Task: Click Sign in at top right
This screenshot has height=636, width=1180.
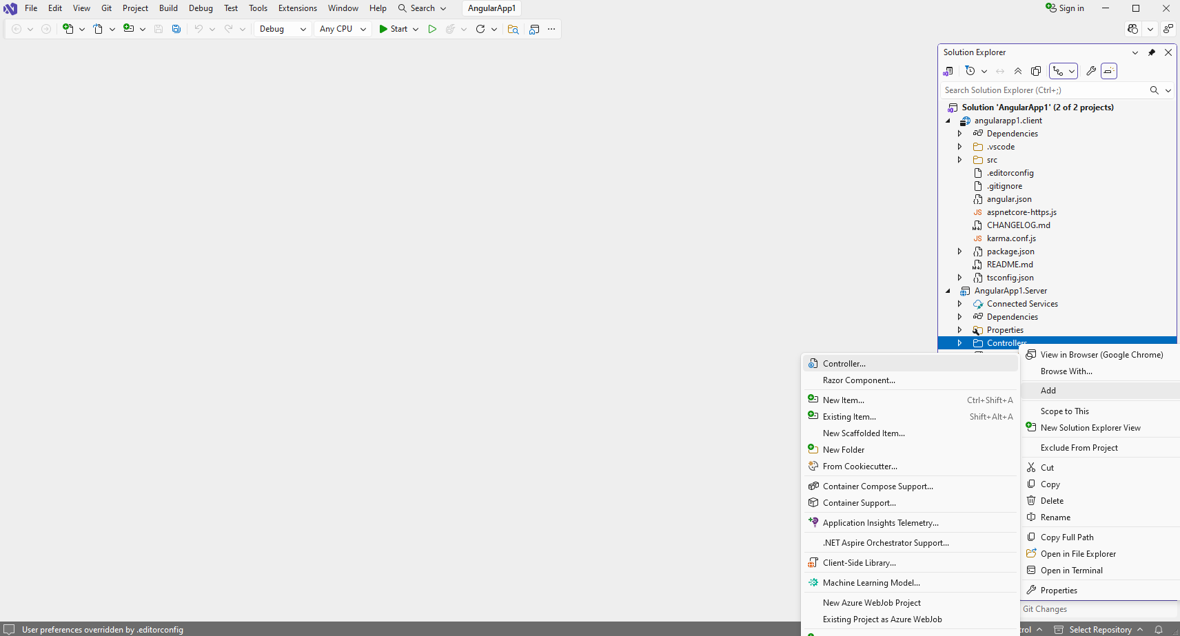Action: [x=1065, y=8]
